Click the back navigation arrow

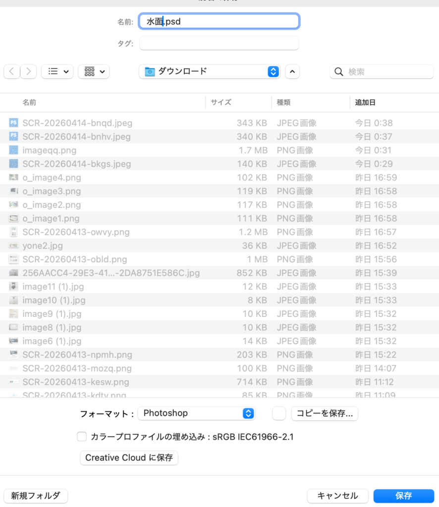click(12, 72)
